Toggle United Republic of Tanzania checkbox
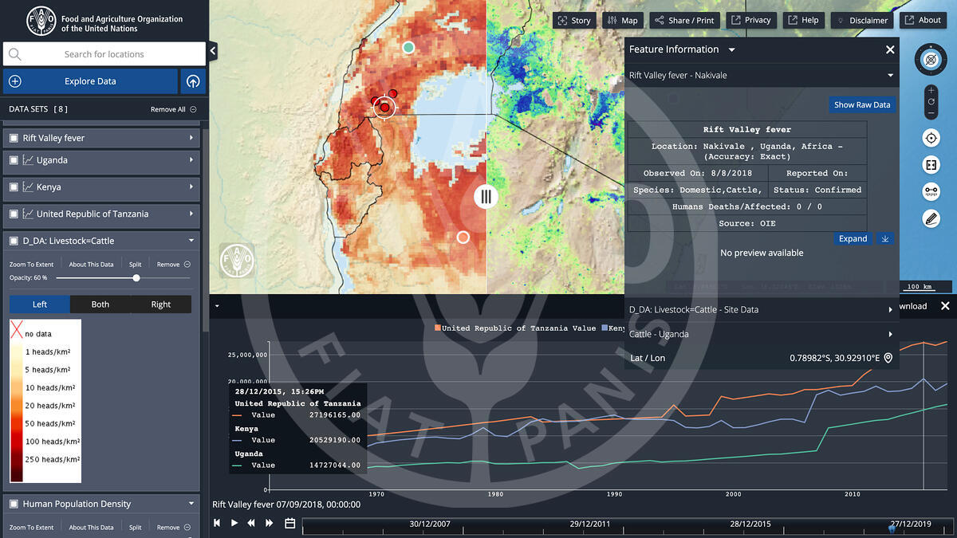The width and height of the screenshot is (957, 538). [14, 214]
